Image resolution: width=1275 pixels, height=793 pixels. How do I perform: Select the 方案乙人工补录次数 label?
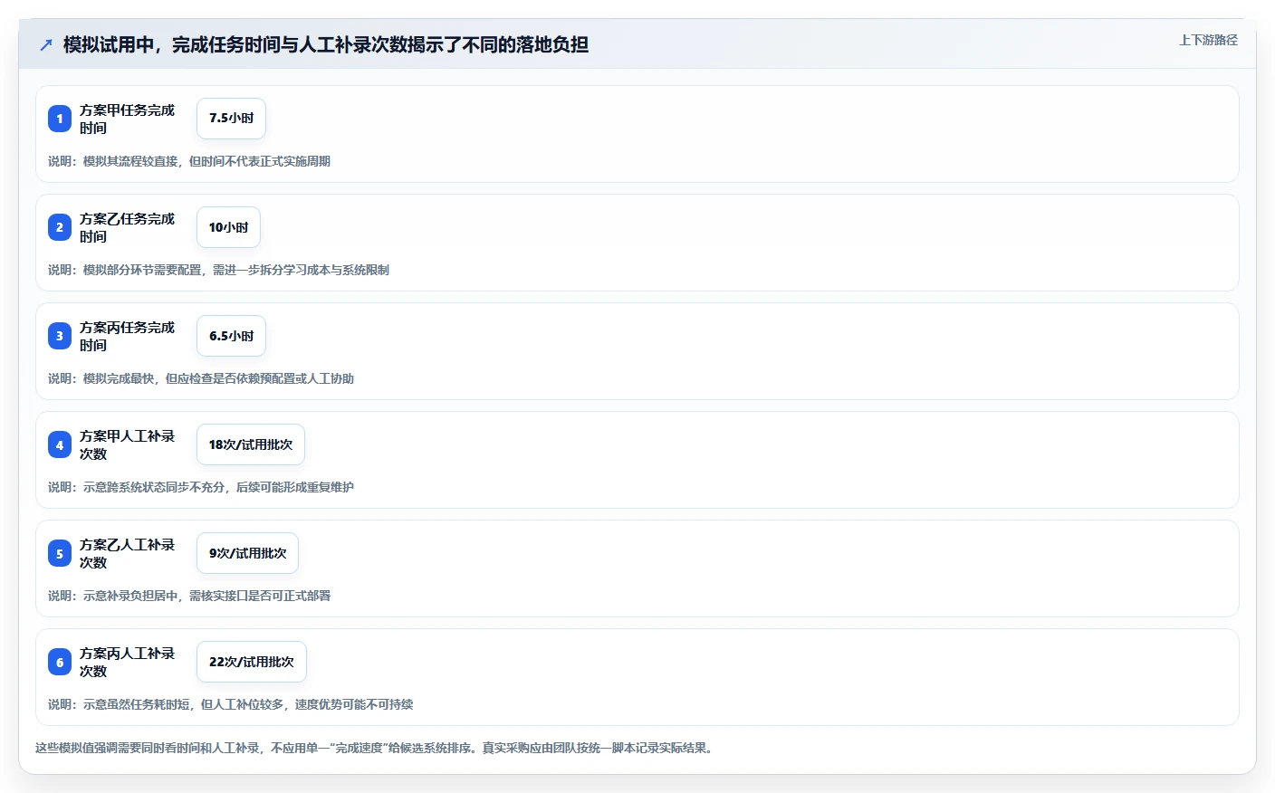127,553
